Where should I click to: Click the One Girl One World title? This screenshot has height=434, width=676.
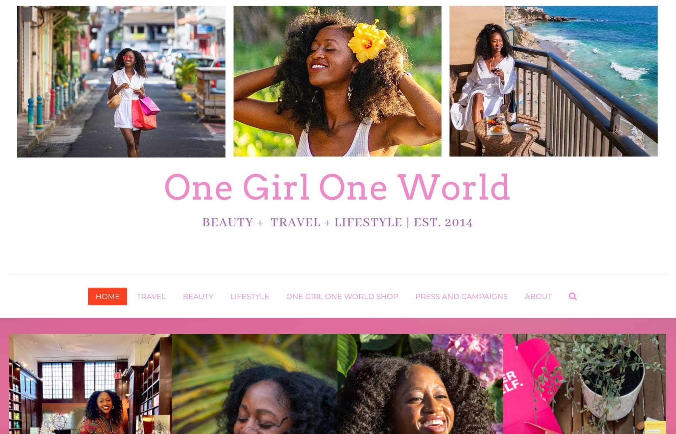pyautogui.click(x=337, y=187)
